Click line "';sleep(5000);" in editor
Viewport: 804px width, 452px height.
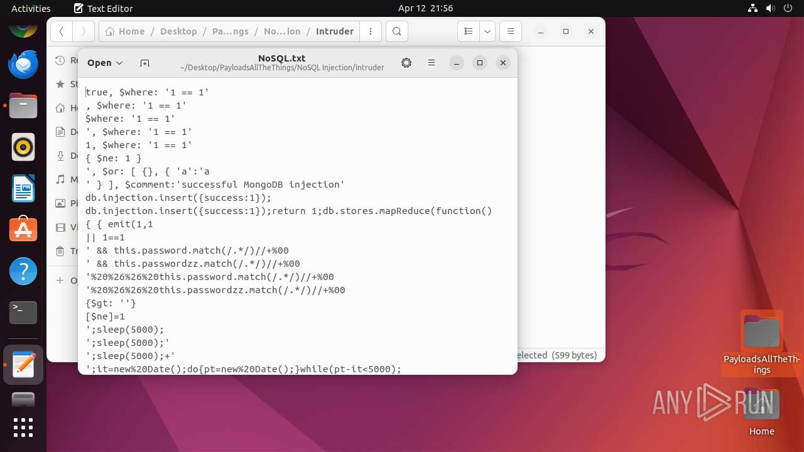click(125, 330)
